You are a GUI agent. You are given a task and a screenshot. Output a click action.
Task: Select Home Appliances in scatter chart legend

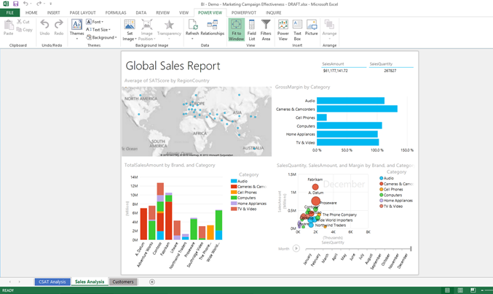coord(396,201)
